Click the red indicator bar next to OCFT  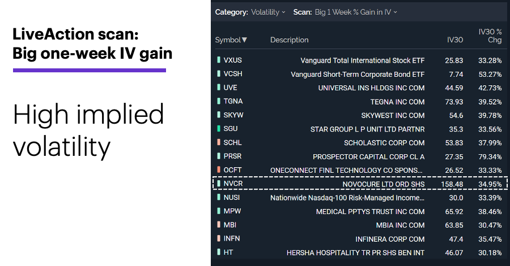(219, 169)
